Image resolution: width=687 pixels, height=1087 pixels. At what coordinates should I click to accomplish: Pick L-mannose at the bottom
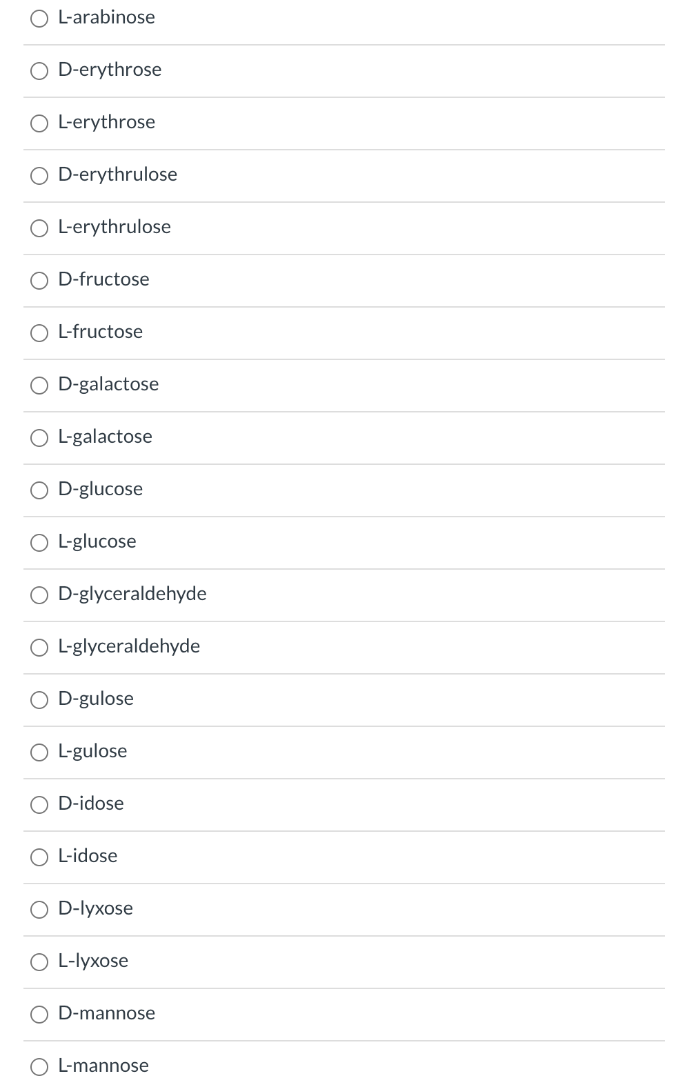point(39,1066)
